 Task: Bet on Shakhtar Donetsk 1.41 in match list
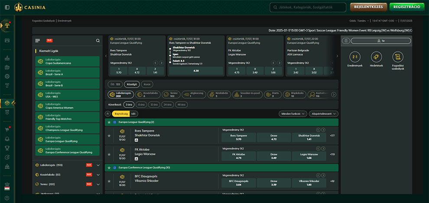(x=309, y=137)
